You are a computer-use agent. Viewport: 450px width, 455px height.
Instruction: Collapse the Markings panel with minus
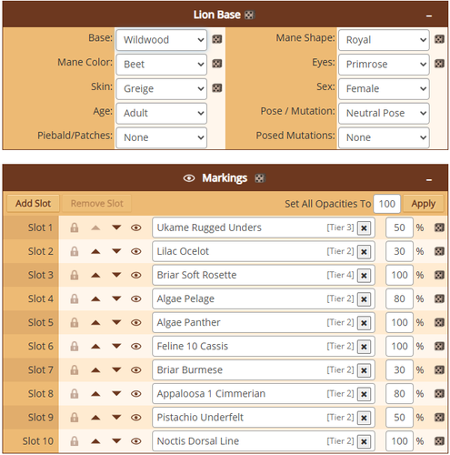click(x=429, y=179)
